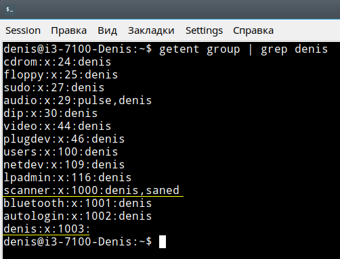Open the Закладки menu
Screen dimensions: 340x259
tap(151, 30)
